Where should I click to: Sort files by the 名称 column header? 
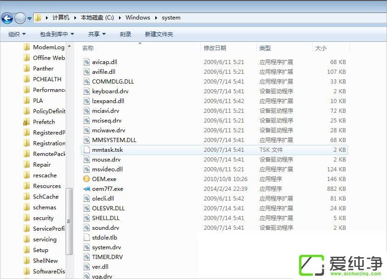click(88, 48)
